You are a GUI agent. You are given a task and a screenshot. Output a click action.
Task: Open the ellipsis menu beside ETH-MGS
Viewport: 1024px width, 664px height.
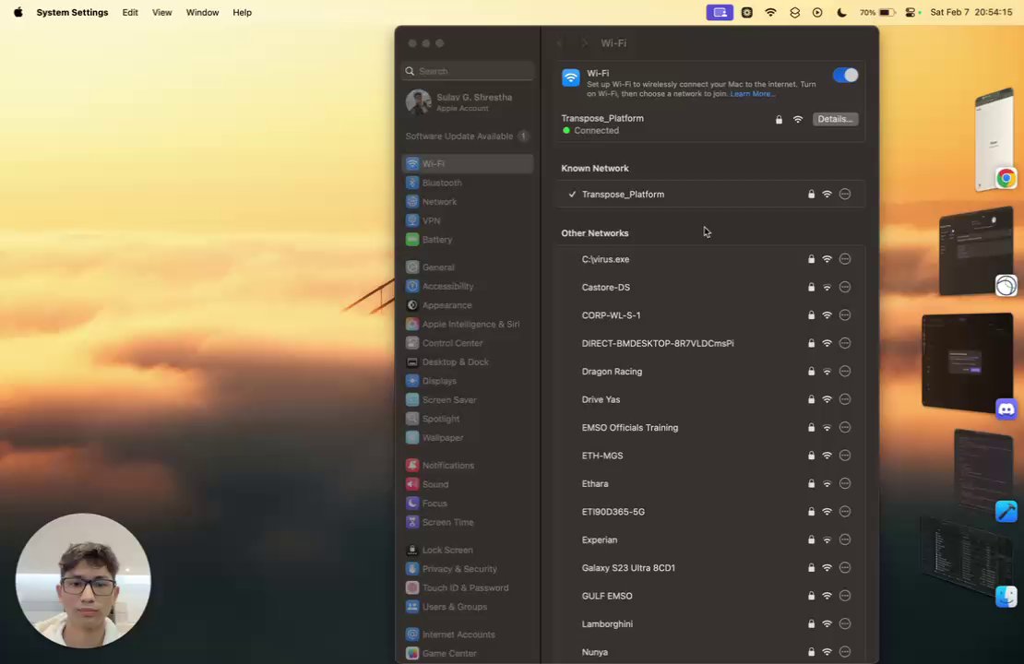point(844,455)
